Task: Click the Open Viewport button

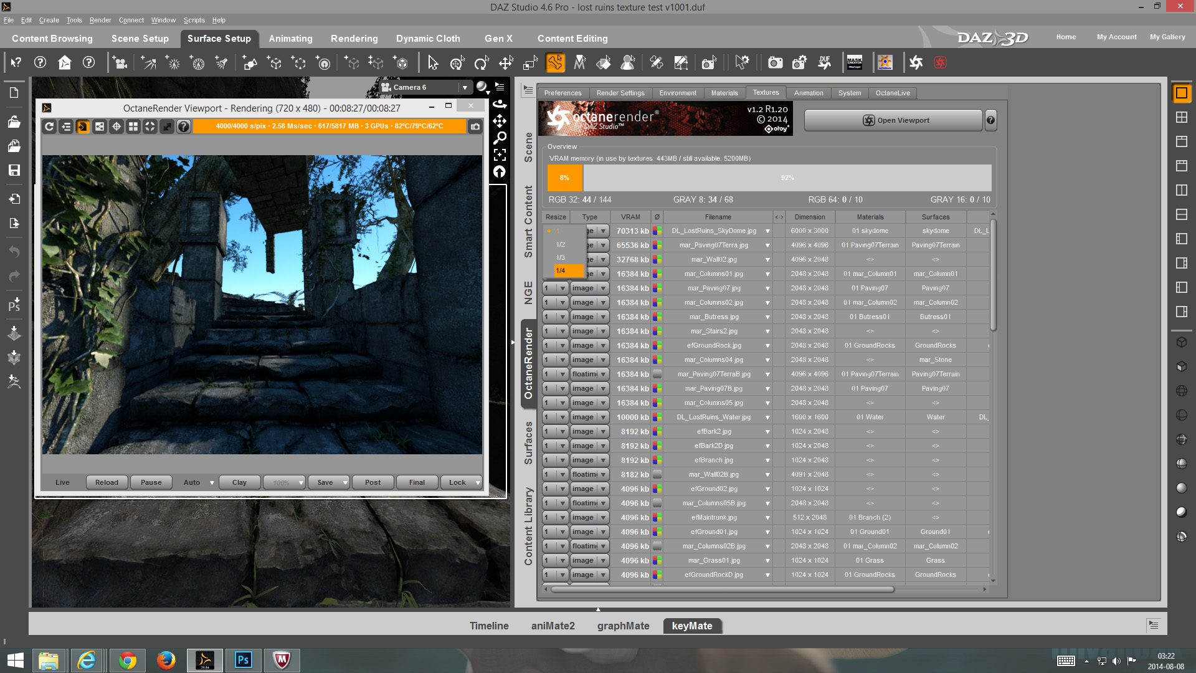Action: [x=894, y=120]
